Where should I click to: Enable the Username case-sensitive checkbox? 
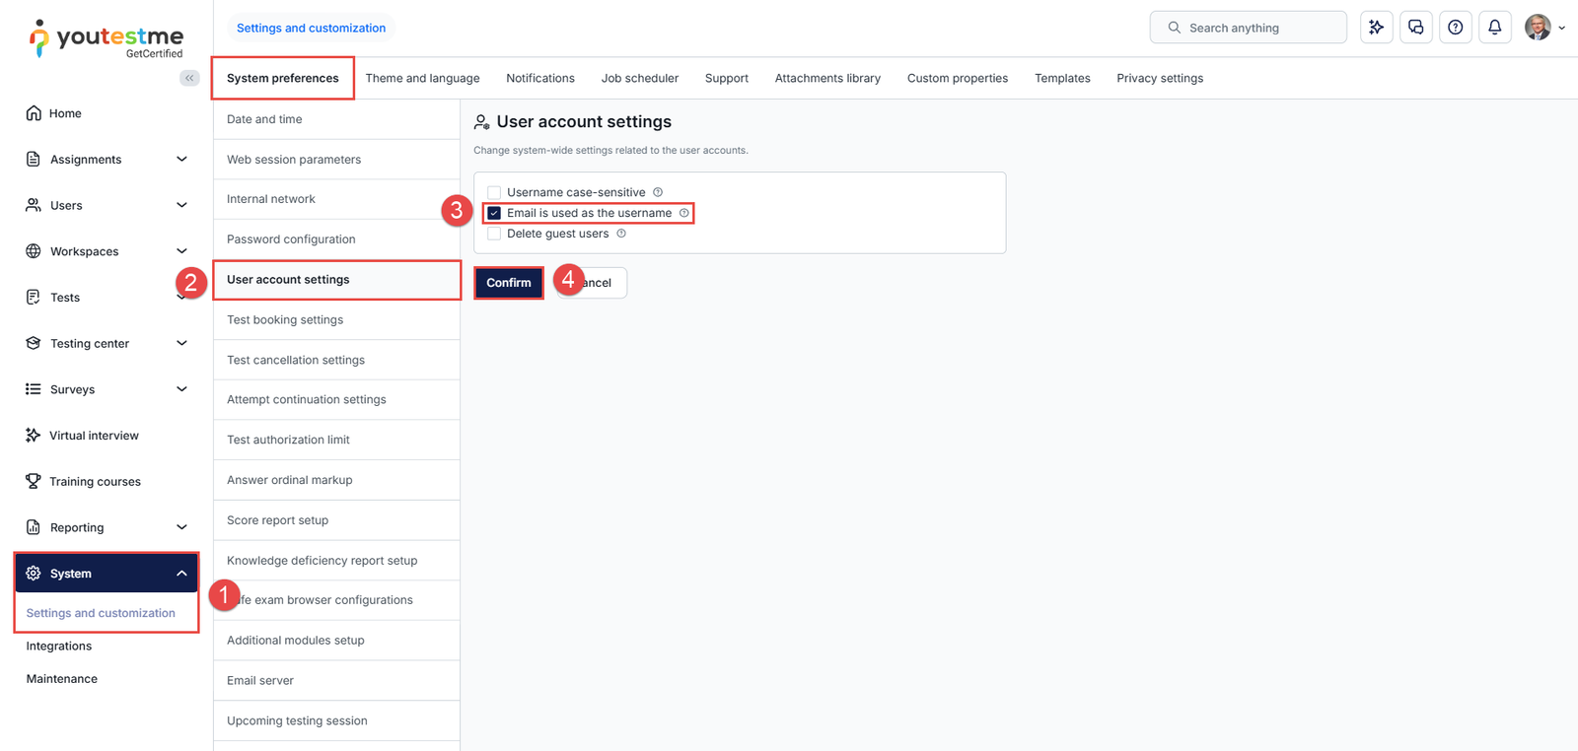point(494,192)
